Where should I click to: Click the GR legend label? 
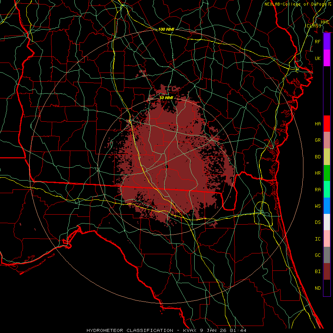click(x=318, y=140)
